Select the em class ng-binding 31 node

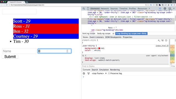107,30
